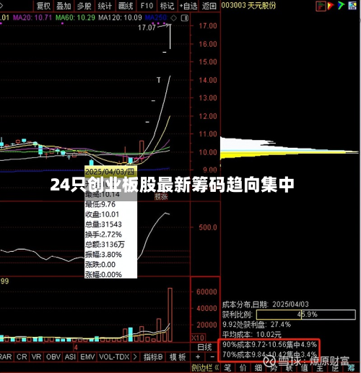Add stock with +自选 button

point(188,6)
